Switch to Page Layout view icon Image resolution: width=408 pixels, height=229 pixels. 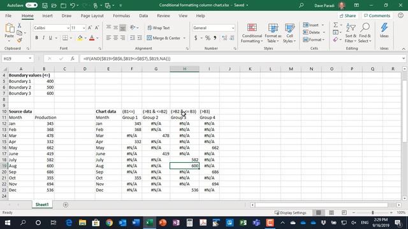(331, 212)
